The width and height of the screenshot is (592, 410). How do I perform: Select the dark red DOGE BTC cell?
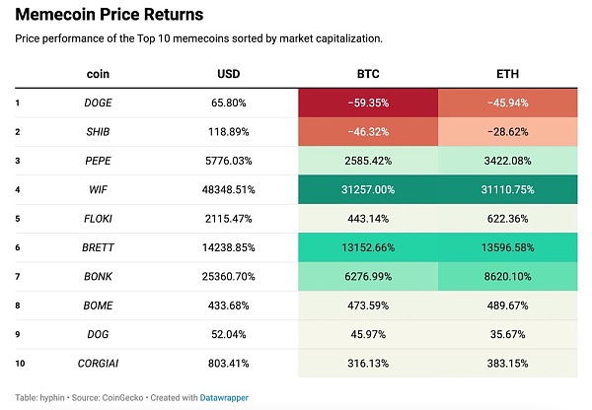[x=369, y=102]
